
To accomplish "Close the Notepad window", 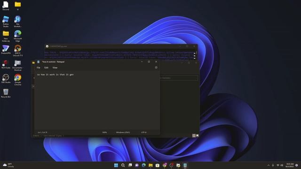I will click(x=156, y=61).
